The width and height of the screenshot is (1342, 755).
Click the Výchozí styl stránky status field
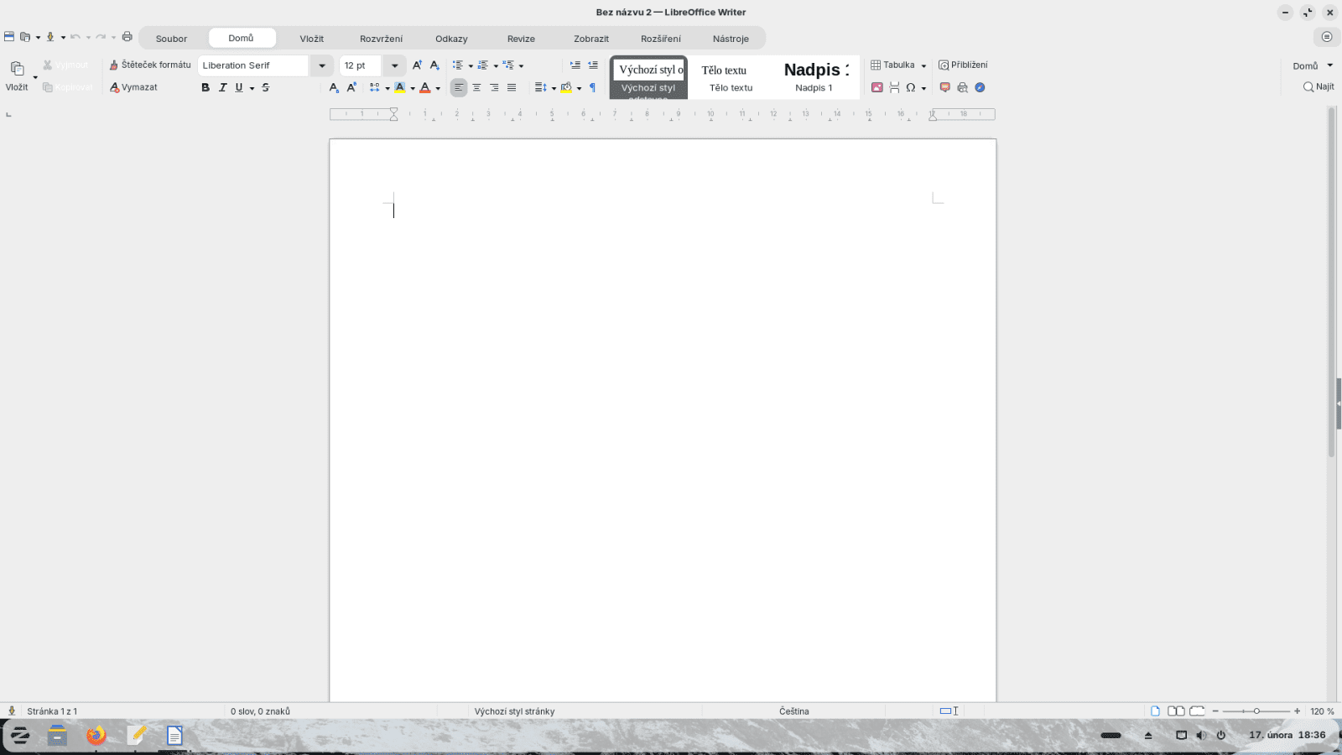514,711
